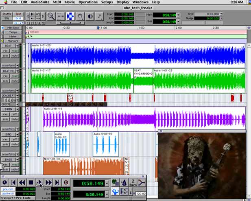Image resolution: width=251 pixels, height=201 pixels.
Task: Click the Tempo ruler button
Action: point(13,32)
